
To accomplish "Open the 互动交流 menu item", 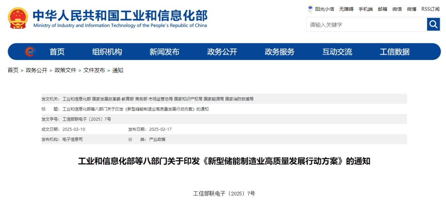I will pos(337,52).
